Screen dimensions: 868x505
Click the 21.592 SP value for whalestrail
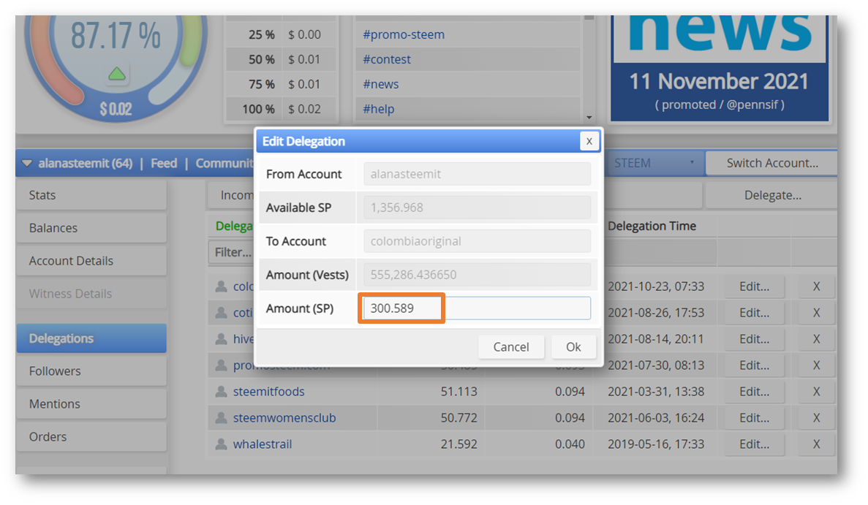pos(458,444)
